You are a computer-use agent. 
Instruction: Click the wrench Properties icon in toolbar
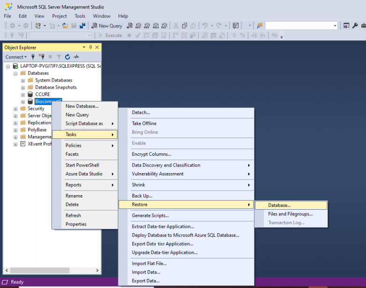[355, 26]
